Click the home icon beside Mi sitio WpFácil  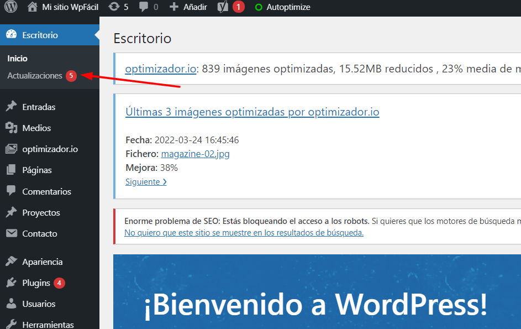(32, 7)
